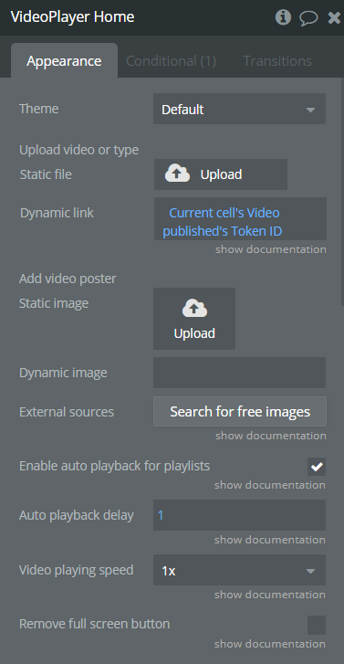Open the comments speech bubble icon
Screen dimensions: 344x664
pos(308,18)
